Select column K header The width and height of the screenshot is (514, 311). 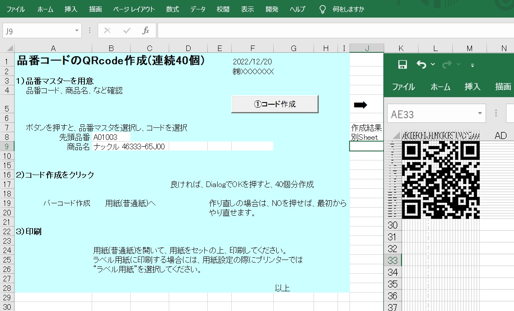(401, 48)
